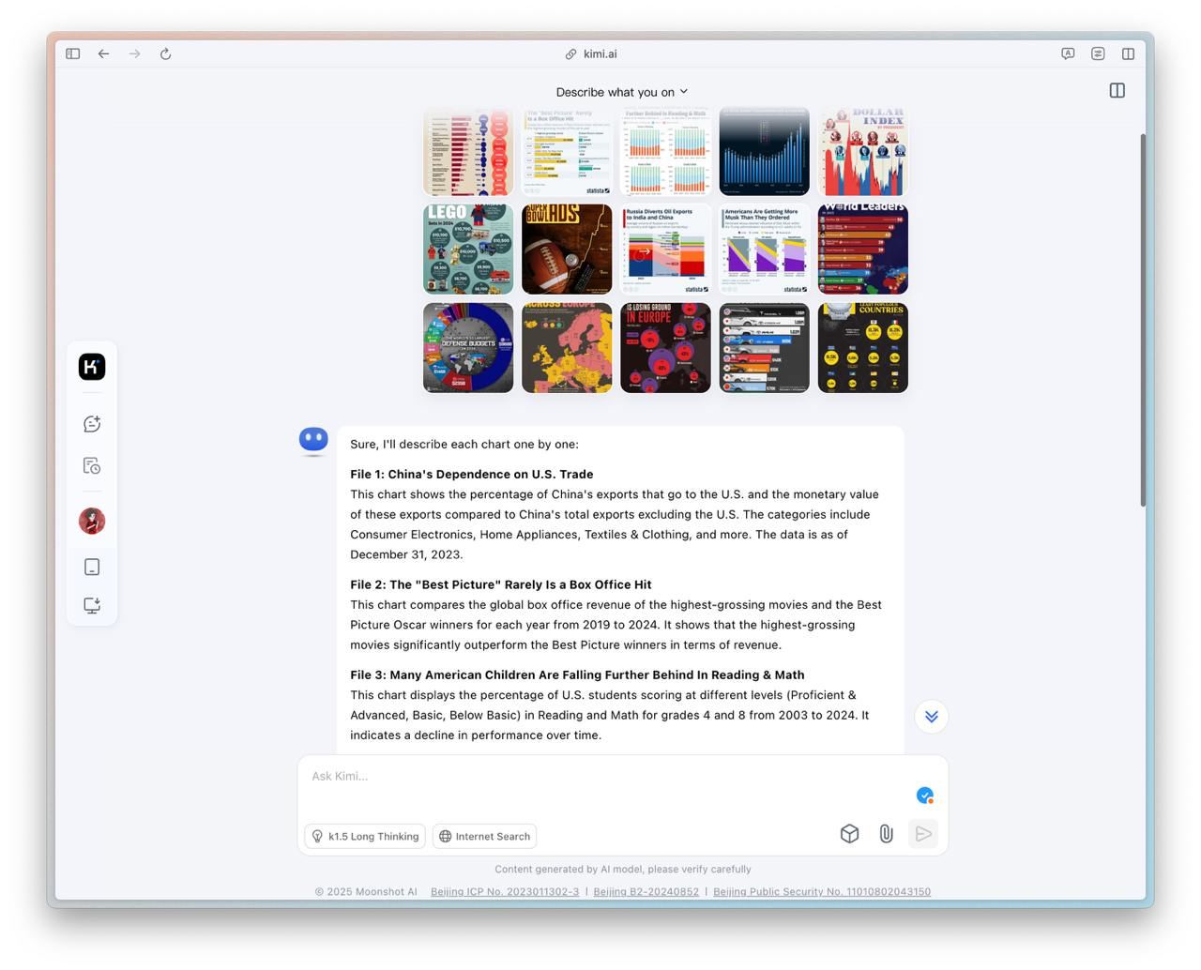This screenshot has width=1201, height=970.
Task: Toggle Internet Search option
Action: tap(484, 837)
